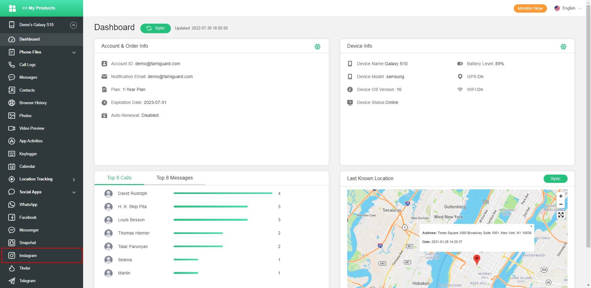Click the Sync button beside Dashboard title
The height and width of the screenshot is (288, 591).
pos(155,28)
